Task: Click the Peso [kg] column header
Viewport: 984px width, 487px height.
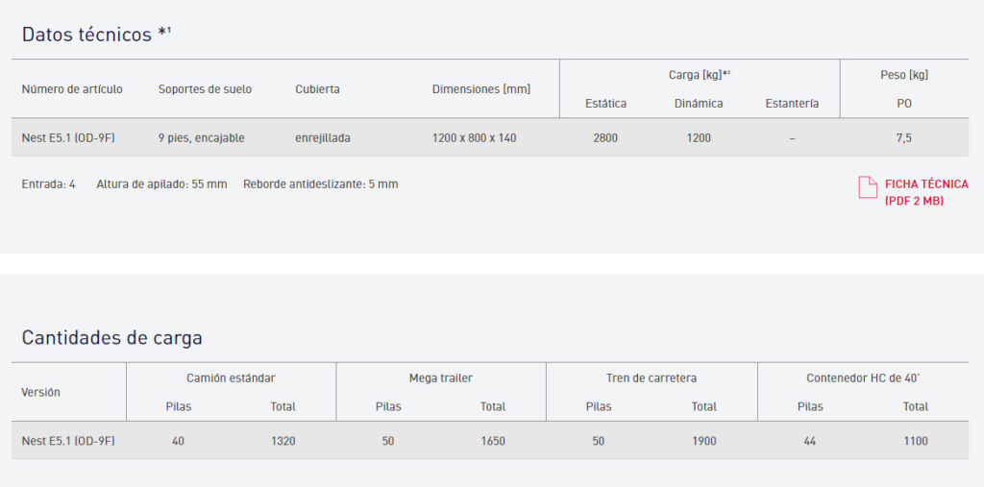Action: click(x=903, y=75)
